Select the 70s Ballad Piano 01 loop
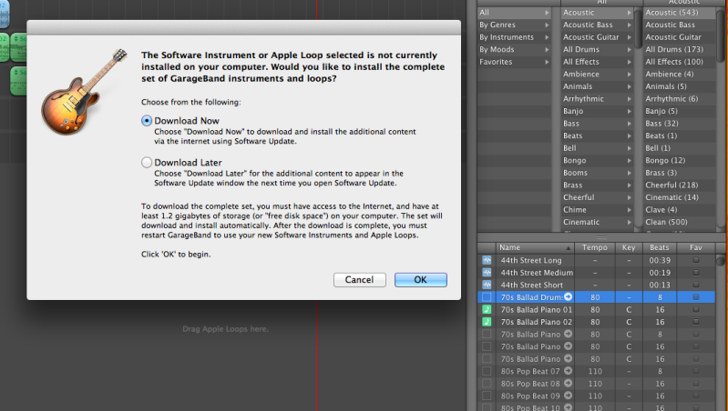The image size is (728, 411). (x=537, y=309)
